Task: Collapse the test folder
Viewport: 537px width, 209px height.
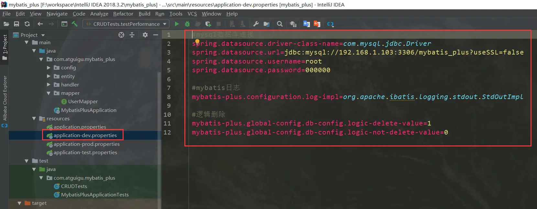Action: [x=27, y=161]
